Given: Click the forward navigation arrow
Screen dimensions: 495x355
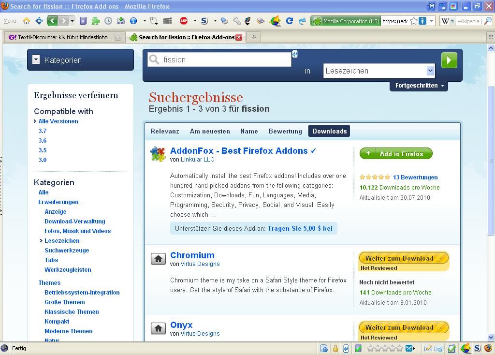Looking at the screenshot, I should tap(63, 21).
